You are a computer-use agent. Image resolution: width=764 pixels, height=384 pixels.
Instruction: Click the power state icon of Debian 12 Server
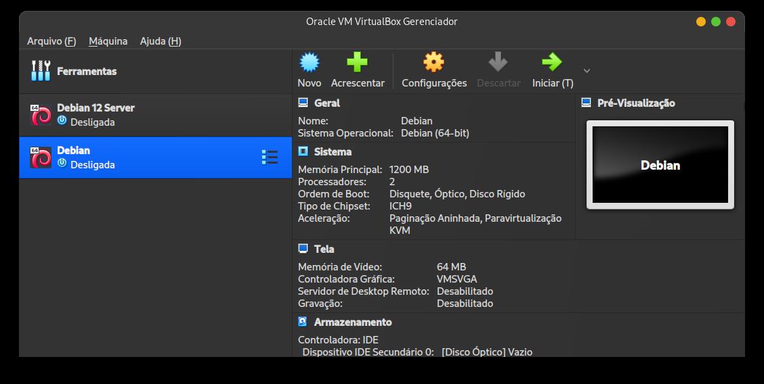[62, 120]
